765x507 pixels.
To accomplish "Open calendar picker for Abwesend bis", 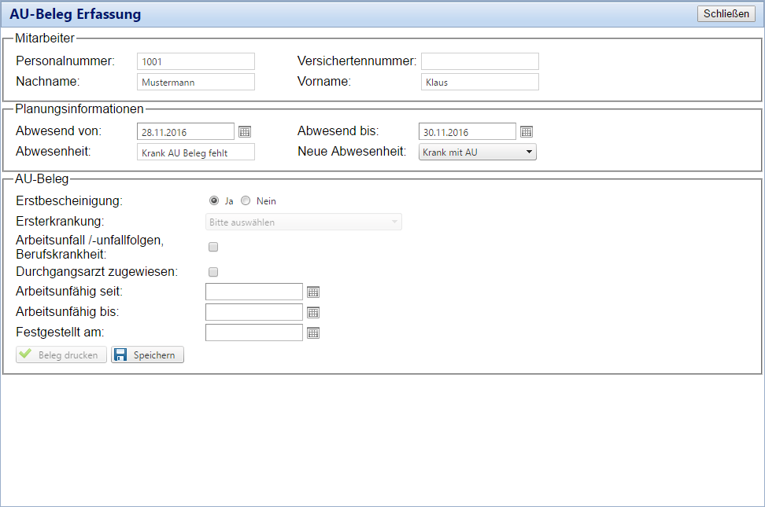I will pyautogui.click(x=527, y=131).
